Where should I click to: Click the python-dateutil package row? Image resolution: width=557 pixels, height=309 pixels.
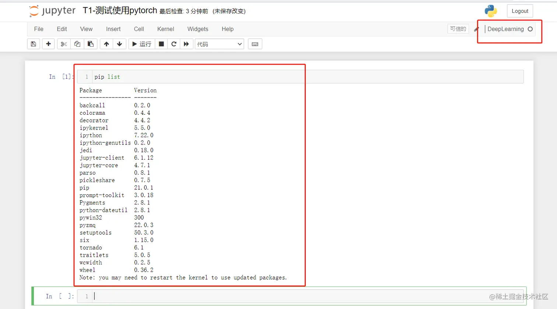coord(115,210)
